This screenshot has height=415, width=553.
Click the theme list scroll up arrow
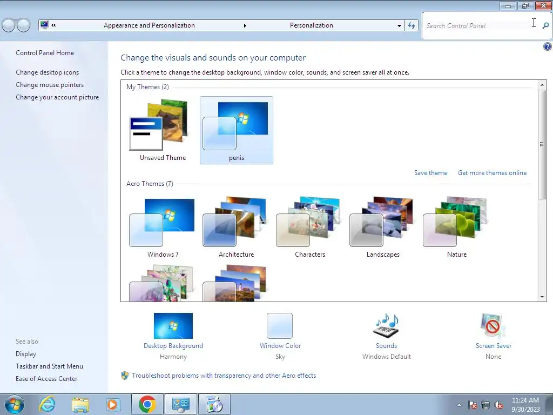coord(542,85)
